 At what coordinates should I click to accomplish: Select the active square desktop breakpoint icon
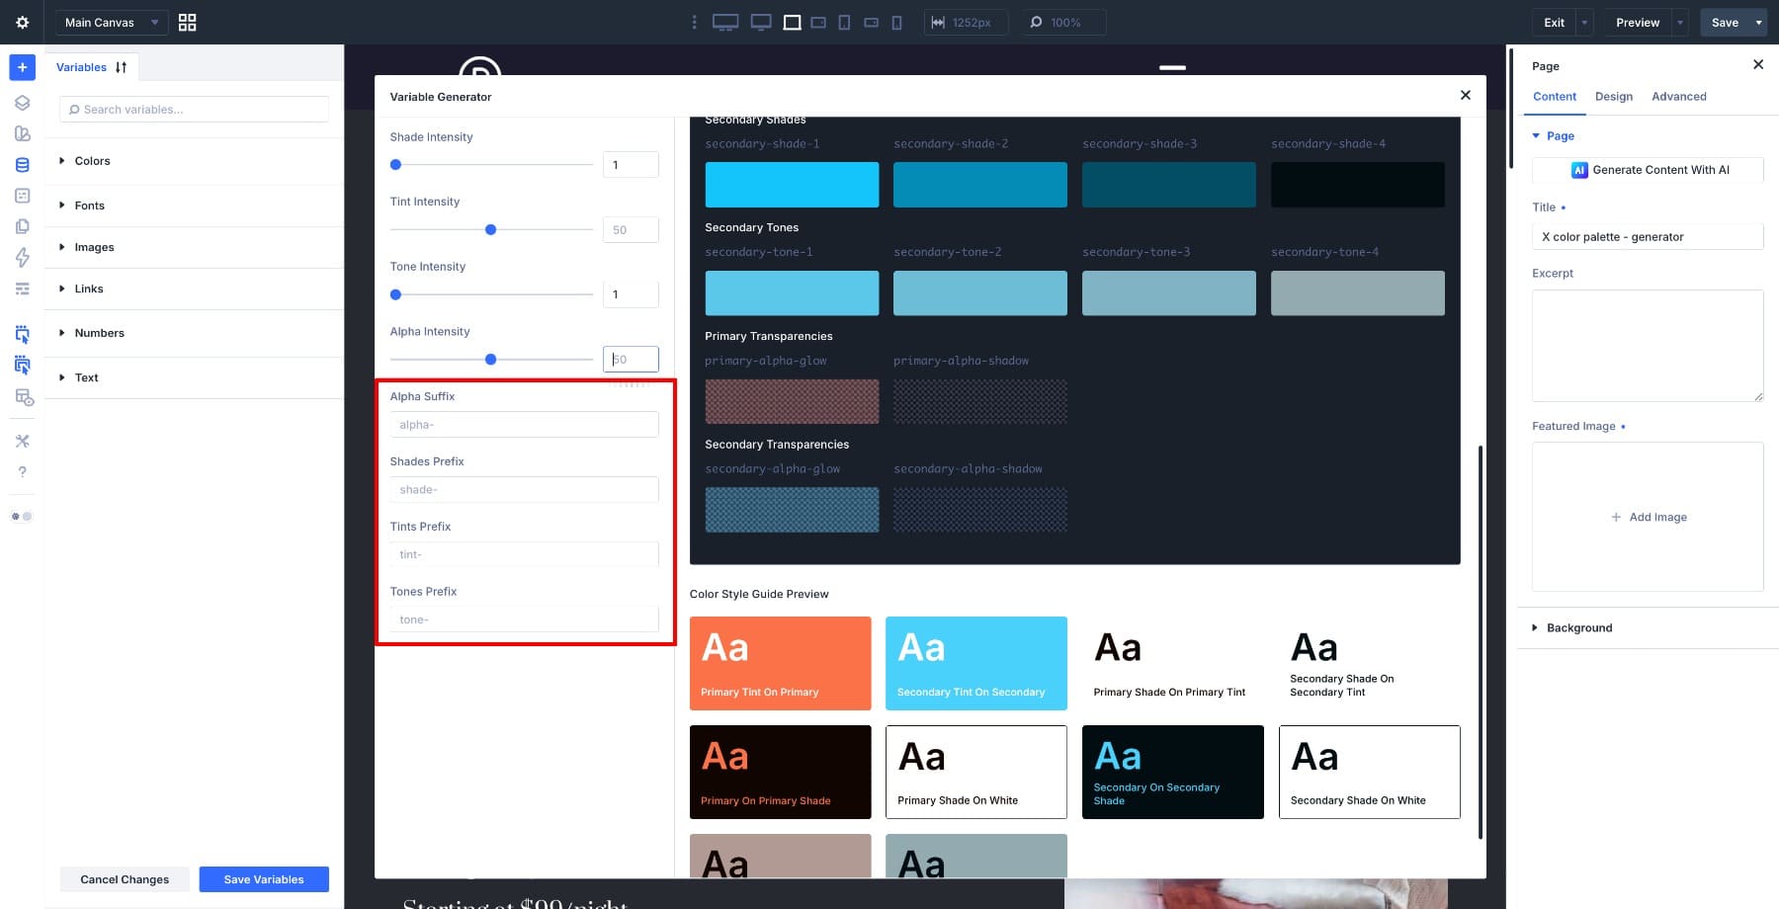[x=792, y=22]
